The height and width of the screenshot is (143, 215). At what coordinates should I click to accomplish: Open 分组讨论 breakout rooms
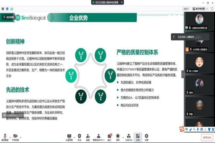pyautogui.click(x=129, y=137)
